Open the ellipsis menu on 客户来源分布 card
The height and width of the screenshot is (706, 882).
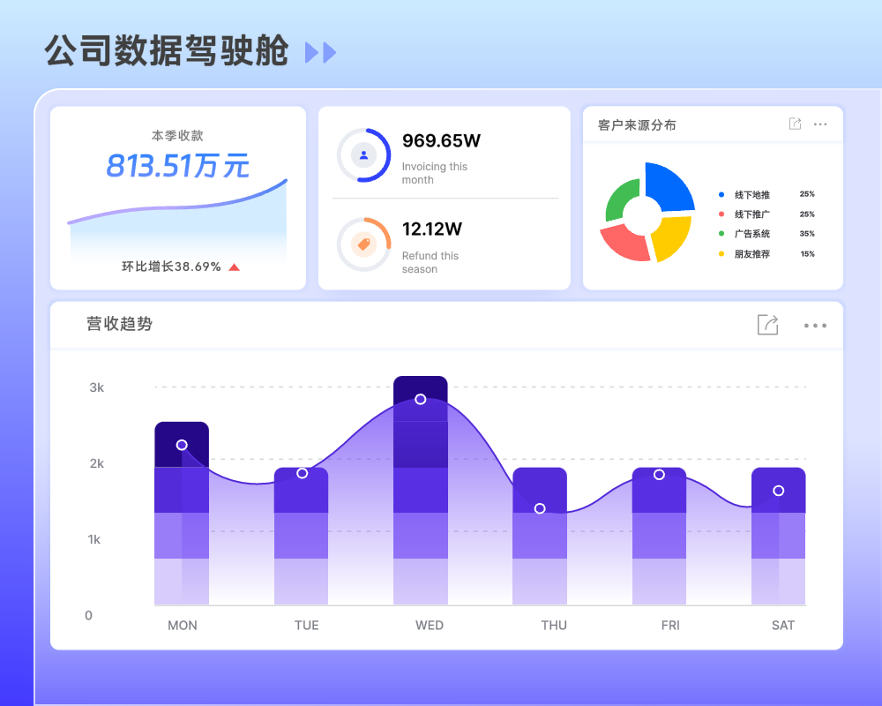tap(820, 124)
